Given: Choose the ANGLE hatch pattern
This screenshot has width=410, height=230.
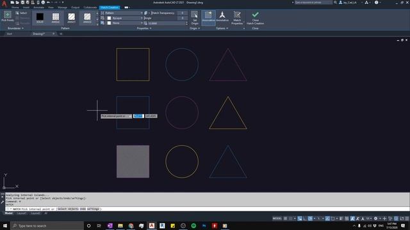Looking at the screenshot, I should 56,18.
